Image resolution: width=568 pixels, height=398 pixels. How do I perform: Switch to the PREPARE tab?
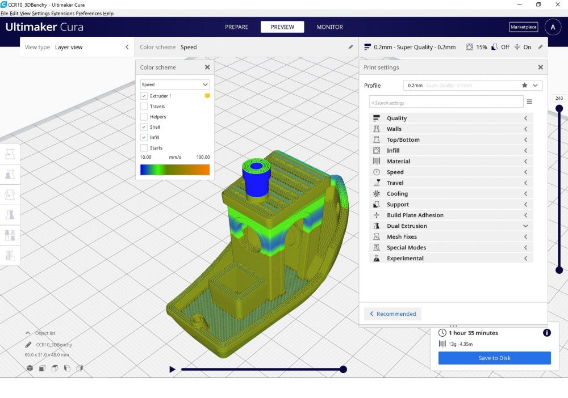236,27
